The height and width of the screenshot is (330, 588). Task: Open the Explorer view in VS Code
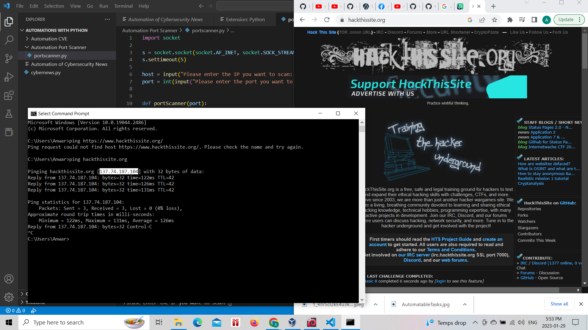[9, 22]
